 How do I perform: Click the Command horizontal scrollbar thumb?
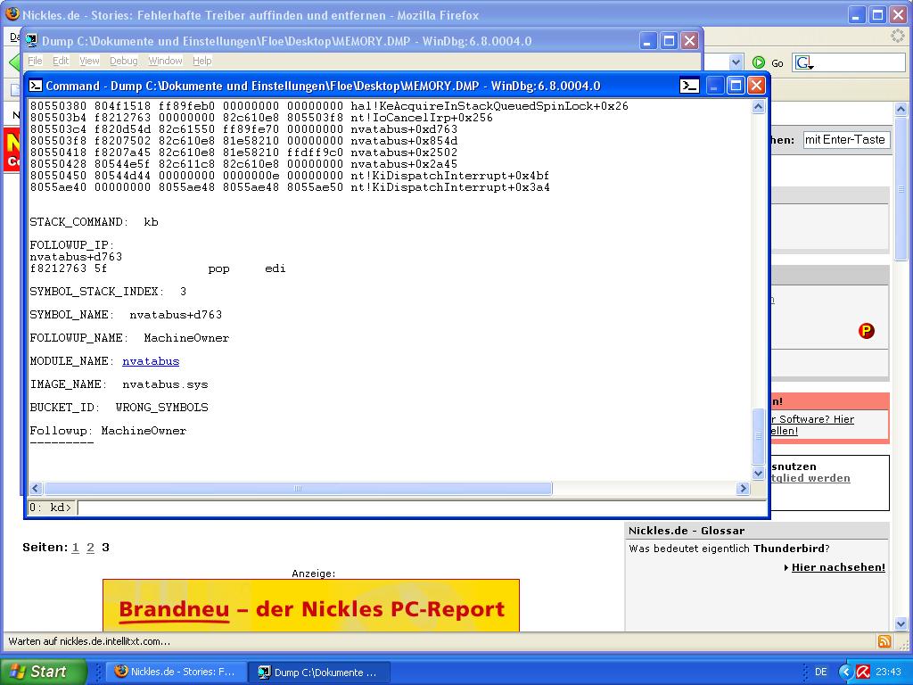pos(298,488)
